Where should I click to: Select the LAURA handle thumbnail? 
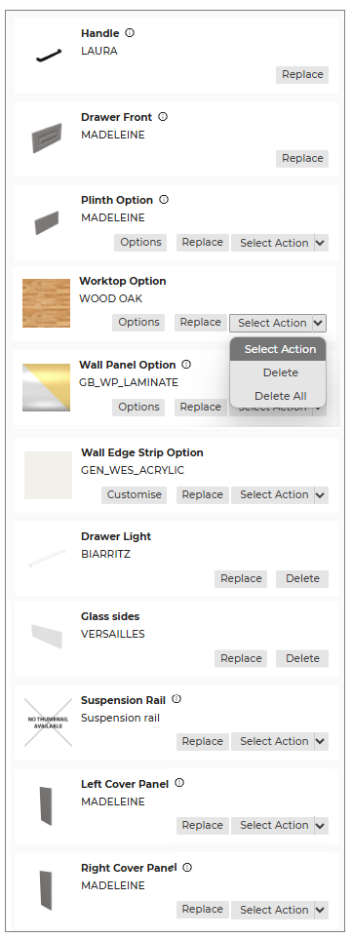coord(49,57)
